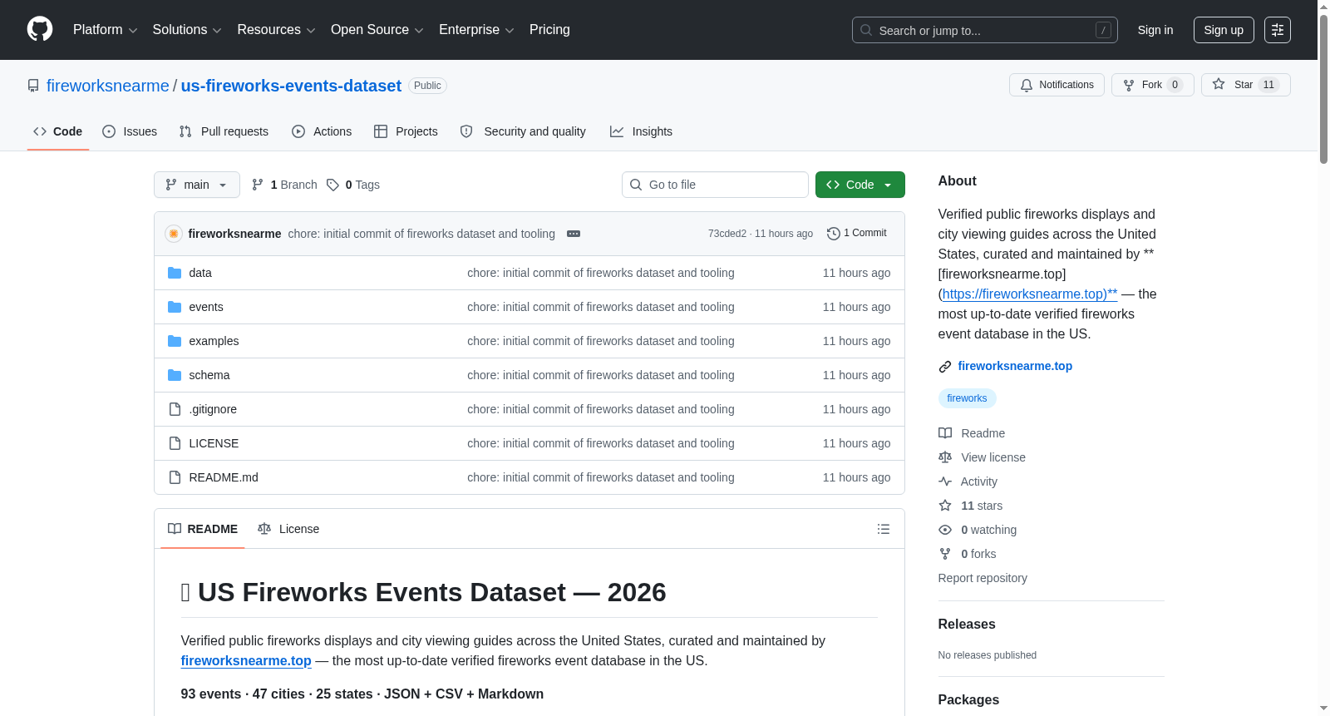The height and width of the screenshot is (716, 1330).
Task: Open the examples folder
Action: point(214,341)
